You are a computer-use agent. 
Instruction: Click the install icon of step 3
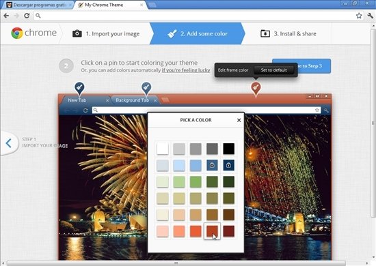click(x=265, y=33)
